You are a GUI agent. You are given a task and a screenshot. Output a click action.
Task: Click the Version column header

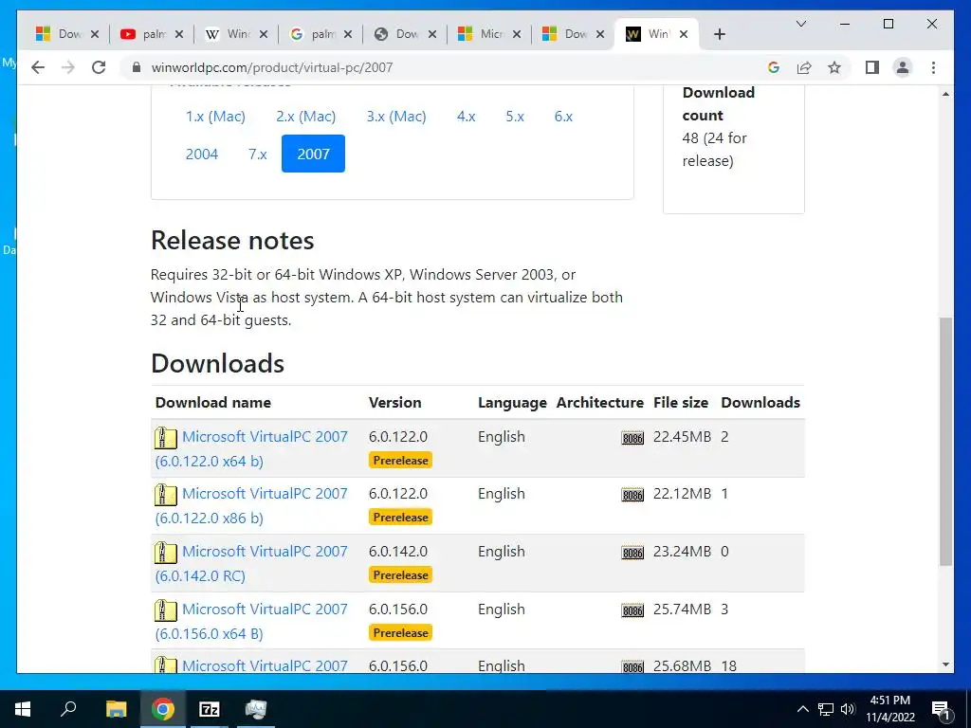pos(395,402)
